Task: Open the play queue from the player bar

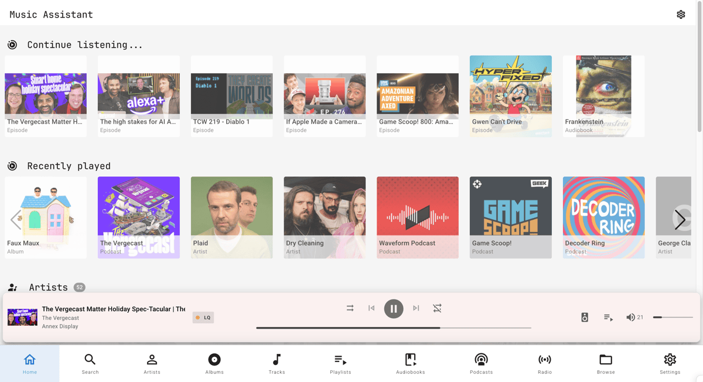Action: coord(608,317)
